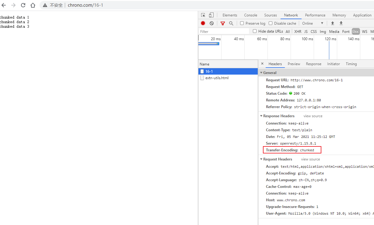The width and height of the screenshot is (374, 225).
Task: Activate the inspect element picker icon
Action: [x=203, y=15]
